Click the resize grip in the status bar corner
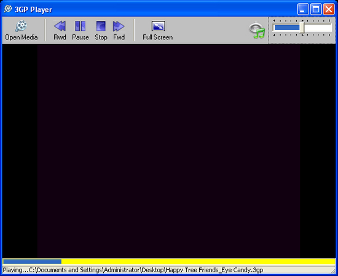Screen dimensions: 338x276 [333, 271]
